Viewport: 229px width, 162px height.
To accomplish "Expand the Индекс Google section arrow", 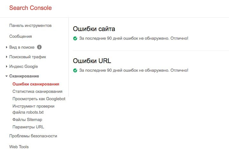I will click(x=7, y=66).
